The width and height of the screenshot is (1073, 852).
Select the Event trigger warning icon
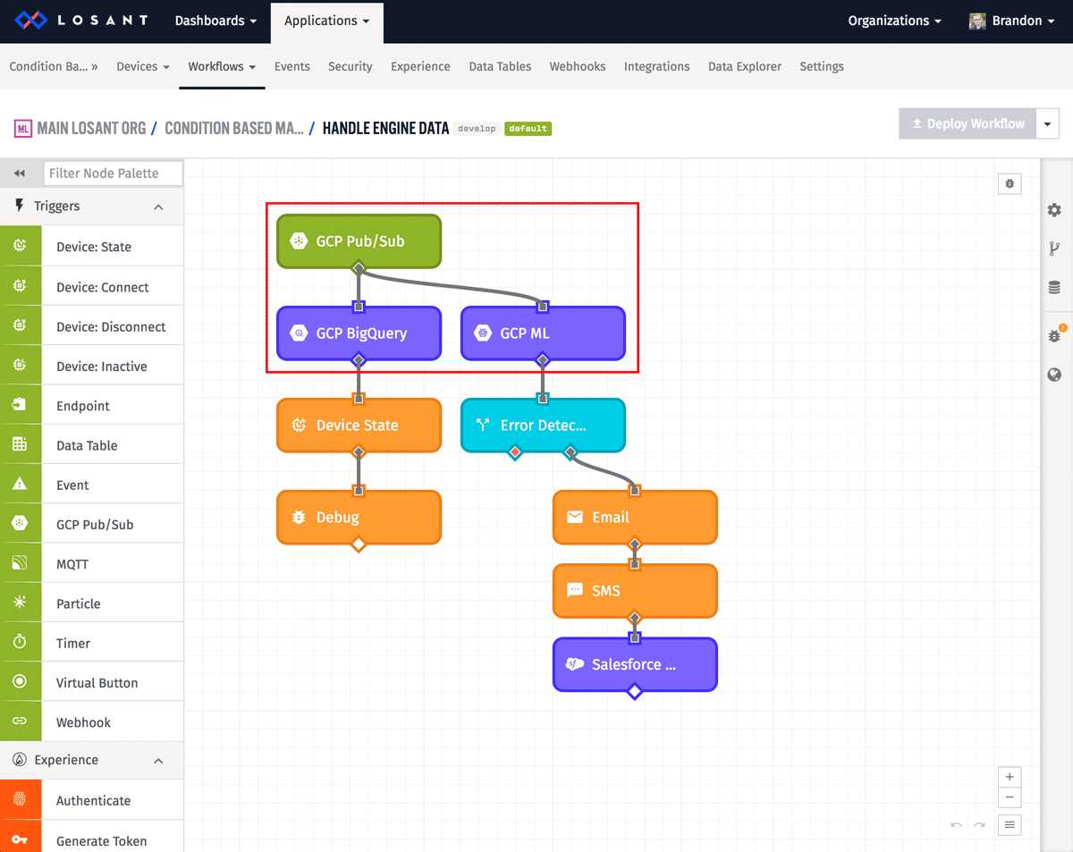[21, 484]
